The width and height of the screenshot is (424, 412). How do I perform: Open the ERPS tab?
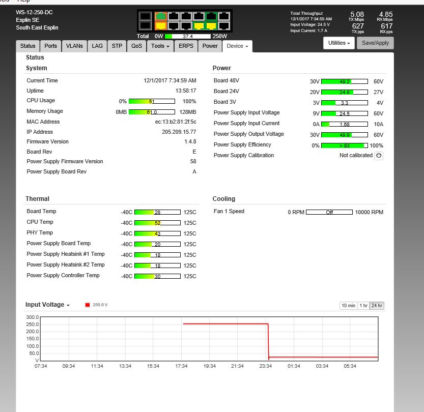186,46
